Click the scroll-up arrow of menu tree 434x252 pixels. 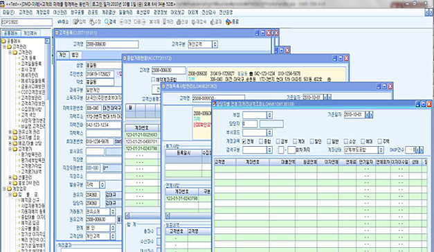tap(47, 41)
